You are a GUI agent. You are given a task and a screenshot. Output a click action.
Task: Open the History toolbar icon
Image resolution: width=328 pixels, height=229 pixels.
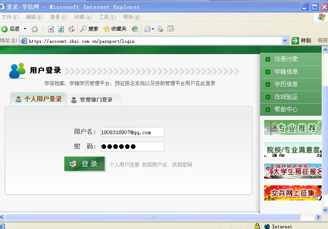[x=135, y=29]
